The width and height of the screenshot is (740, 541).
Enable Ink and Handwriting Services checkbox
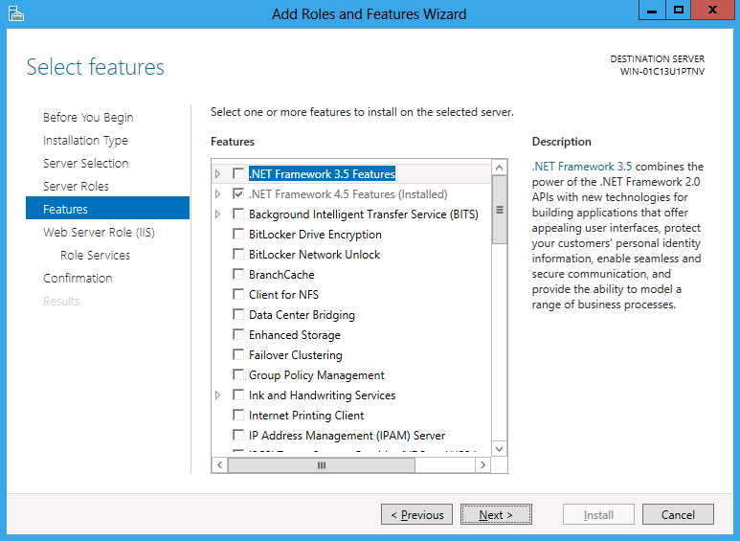tap(238, 394)
